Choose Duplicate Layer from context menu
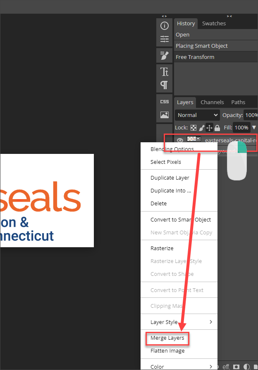The width and height of the screenshot is (258, 370). pyautogui.click(x=170, y=178)
